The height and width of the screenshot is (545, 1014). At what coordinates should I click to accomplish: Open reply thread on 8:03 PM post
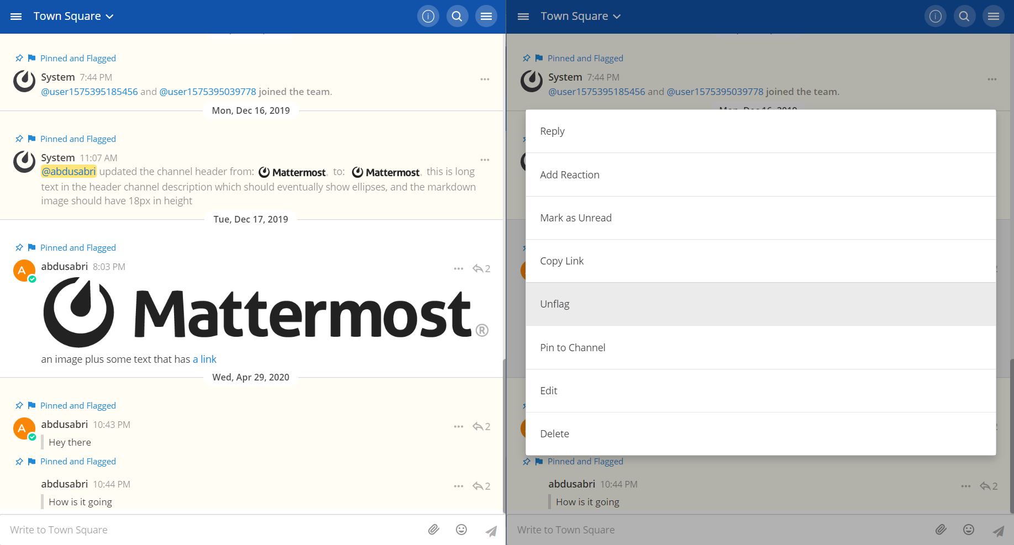(x=481, y=269)
